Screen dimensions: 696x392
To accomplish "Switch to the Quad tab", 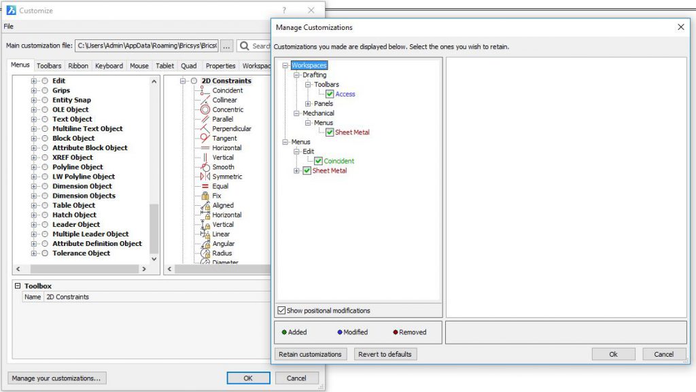I will point(189,66).
